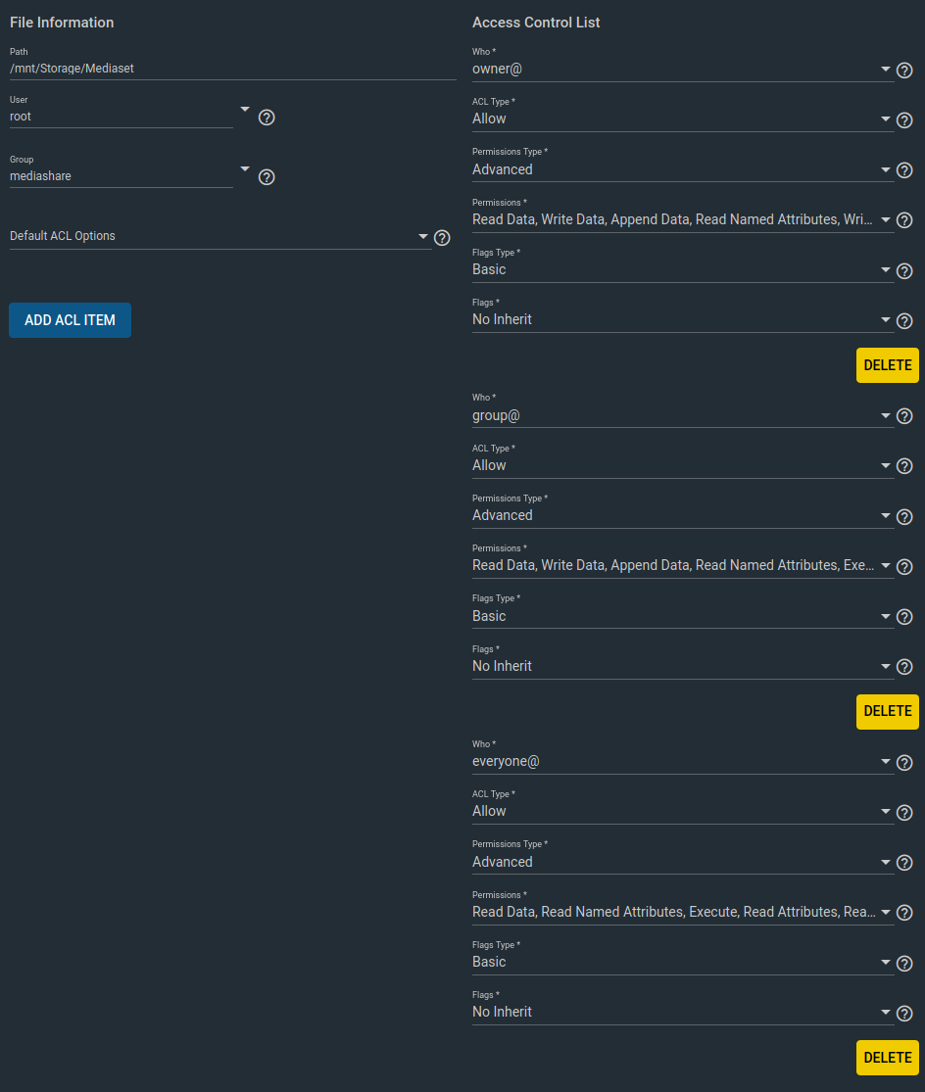Show help for group@ Who field
This screenshot has height=1092, width=925.
point(904,416)
